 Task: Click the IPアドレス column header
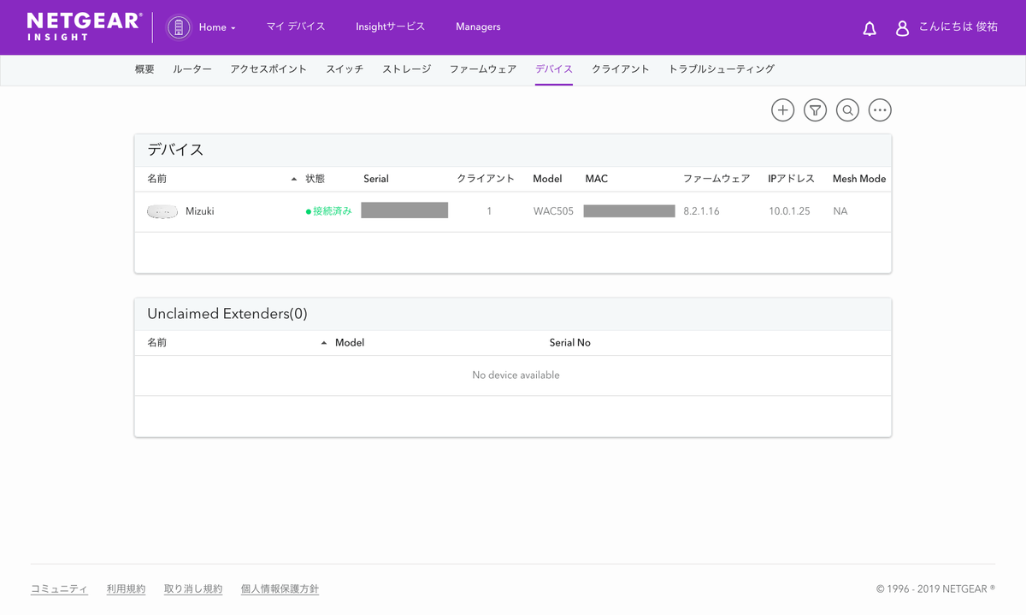click(x=791, y=179)
